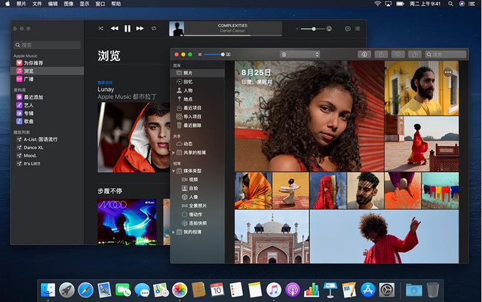
Task: Expand the 我的相簿 folder in sidebar
Action: click(x=174, y=232)
